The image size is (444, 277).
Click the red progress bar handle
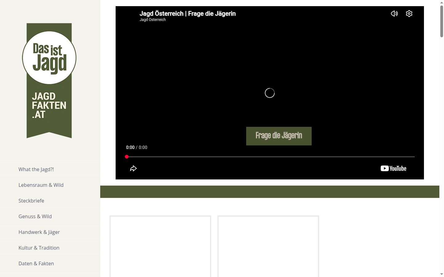(127, 157)
